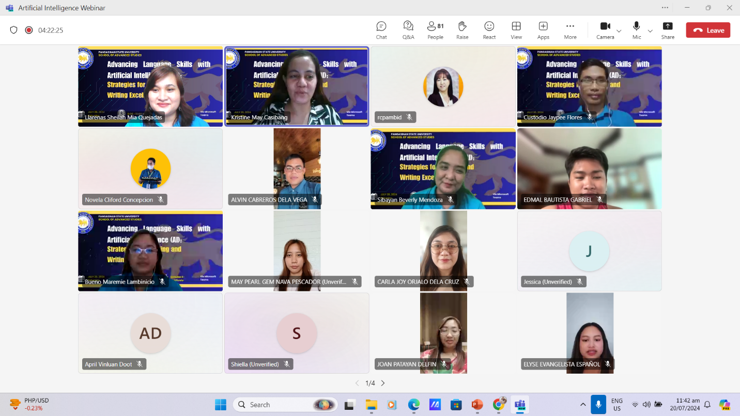Open the Apps menu
This screenshot has height=416, width=740.
click(543, 30)
